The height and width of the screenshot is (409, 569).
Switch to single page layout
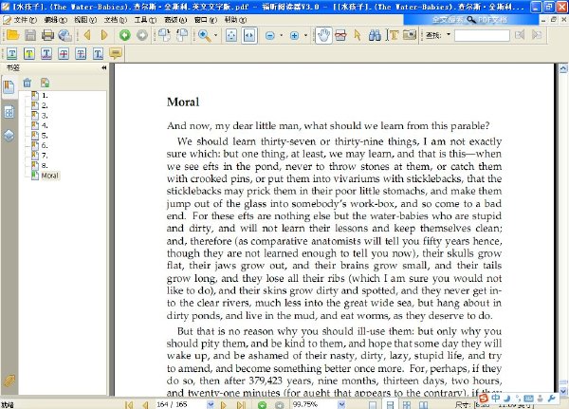pyautogui.click(x=373, y=405)
